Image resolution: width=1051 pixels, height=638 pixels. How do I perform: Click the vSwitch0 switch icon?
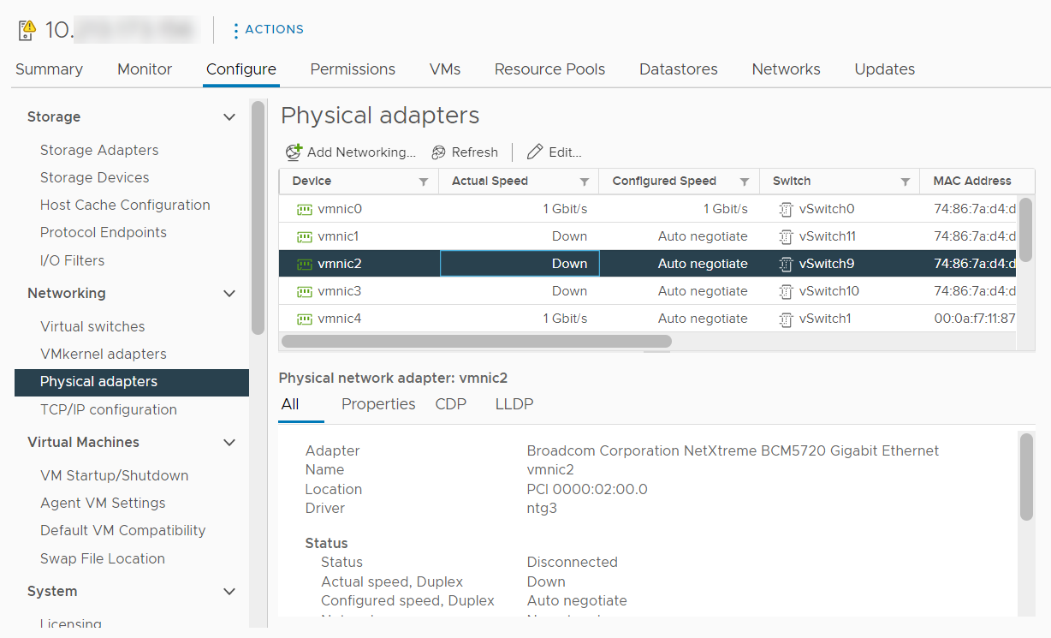tap(786, 209)
